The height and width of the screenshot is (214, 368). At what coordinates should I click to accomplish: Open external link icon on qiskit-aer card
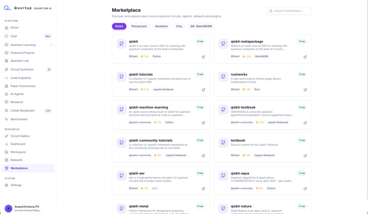pyautogui.click(x=203, y=189)
